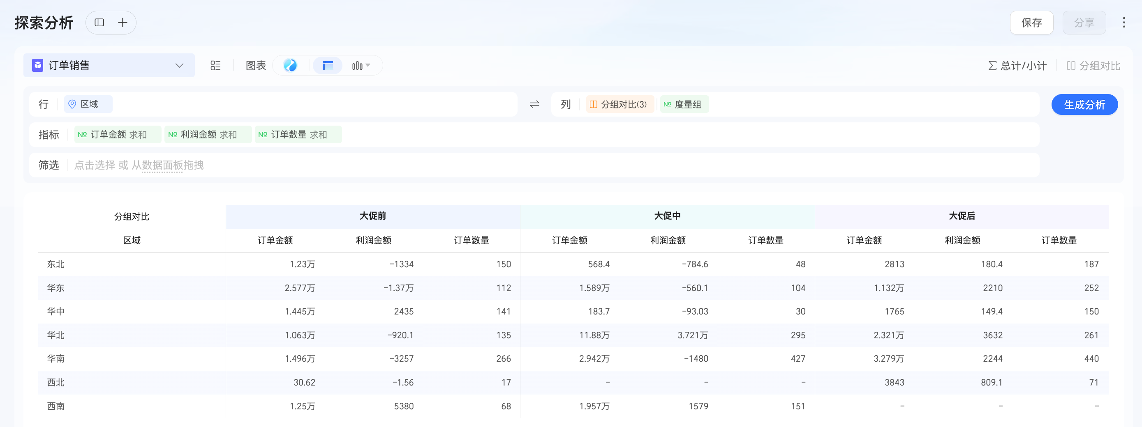This screenshot has width=1142, height=427.
Task: Click the 探索分析 page title
Action: (x=44, y=23)
